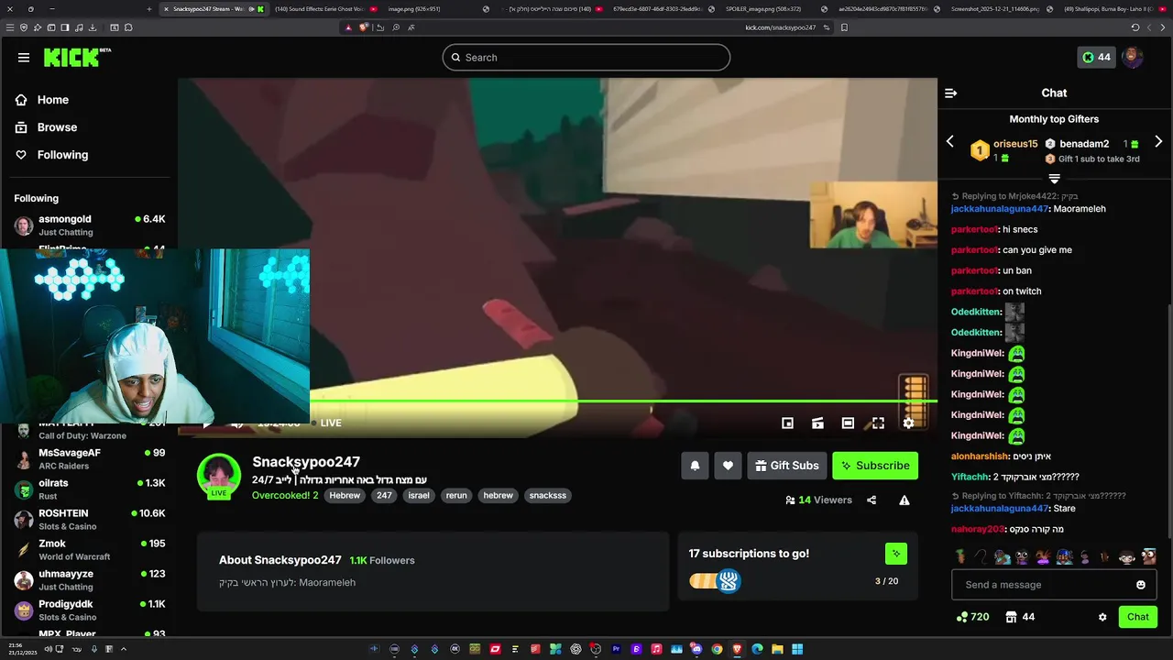Open oilrats channel in Following list
1173x660 pixels.
click(89, 489)
